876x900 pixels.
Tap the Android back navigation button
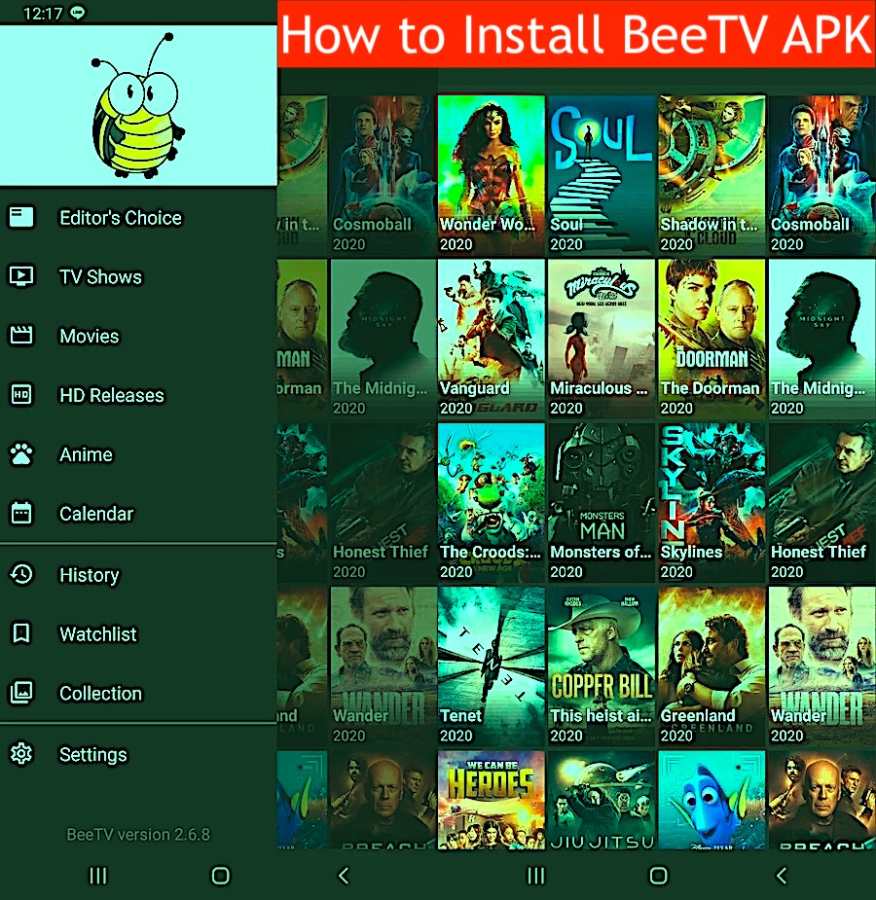pyautogui.click(x=782, y=876)
